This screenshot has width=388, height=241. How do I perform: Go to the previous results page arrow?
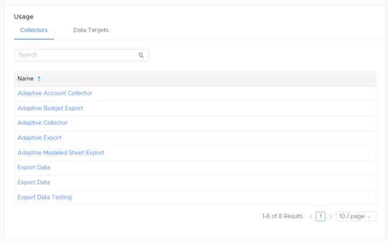click(x=311, y=217)
